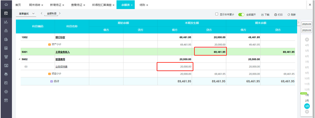Open the 管理费用 account link
The image size is (315, 118).
(x=60, y=59)
